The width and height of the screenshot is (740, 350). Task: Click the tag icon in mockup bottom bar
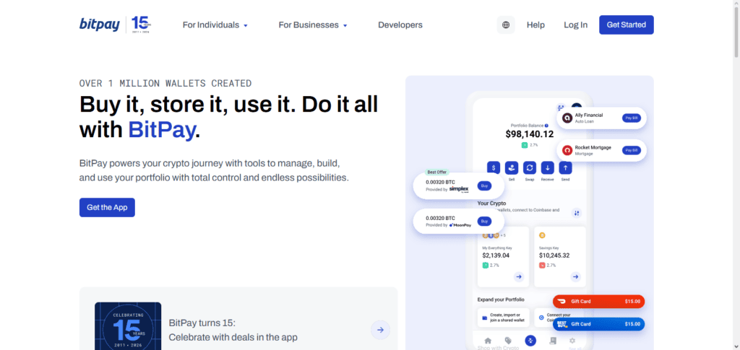coord(508,341)
